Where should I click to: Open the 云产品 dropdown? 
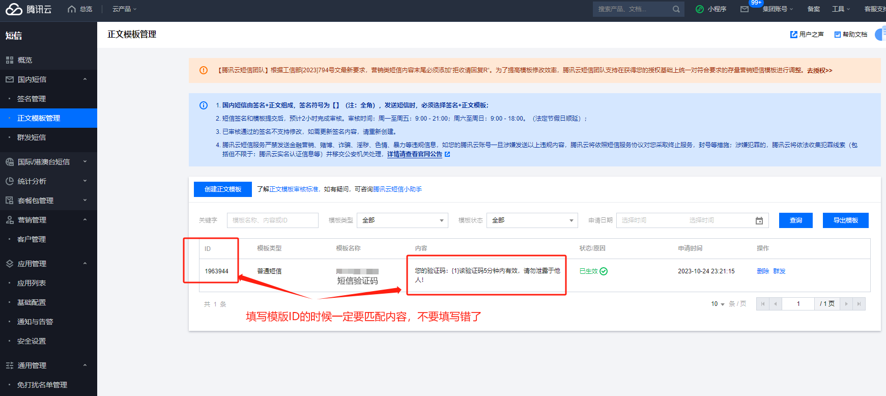click(x=125, y=9)
